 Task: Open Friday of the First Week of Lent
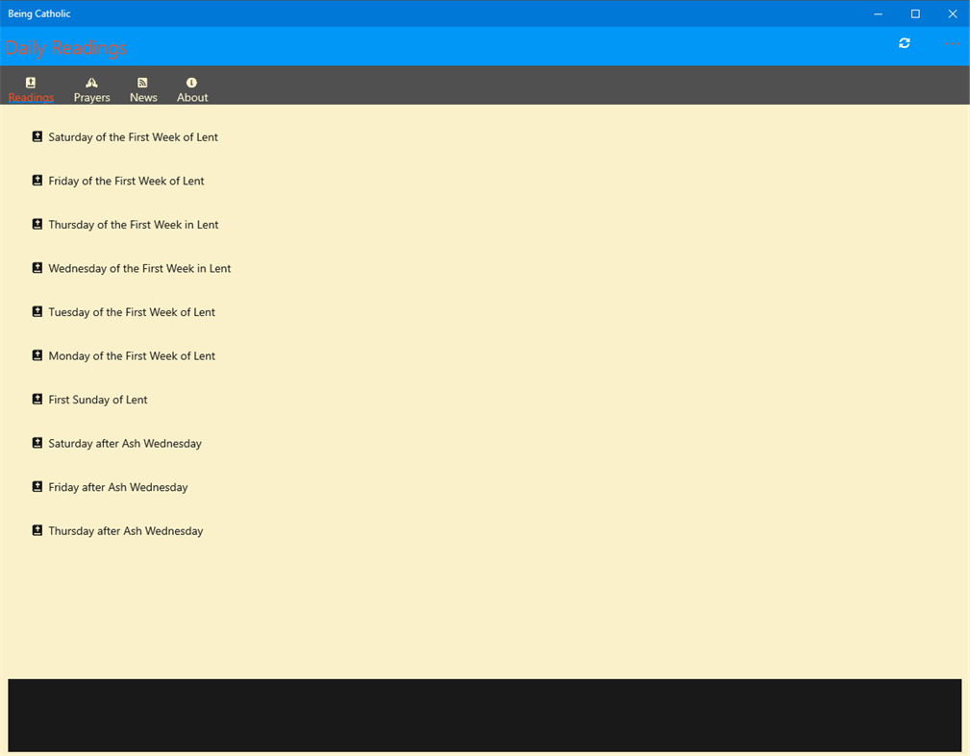(126, 181)
